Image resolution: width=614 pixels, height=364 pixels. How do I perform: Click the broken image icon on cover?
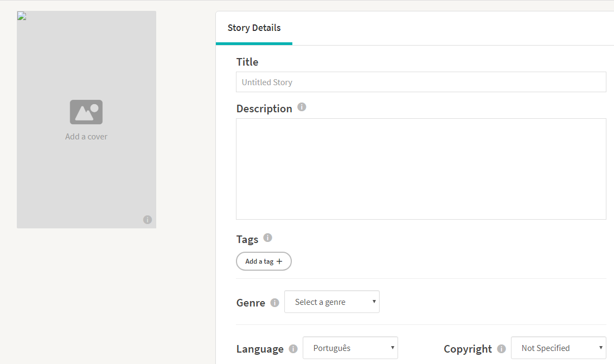[x=22, y=16]
